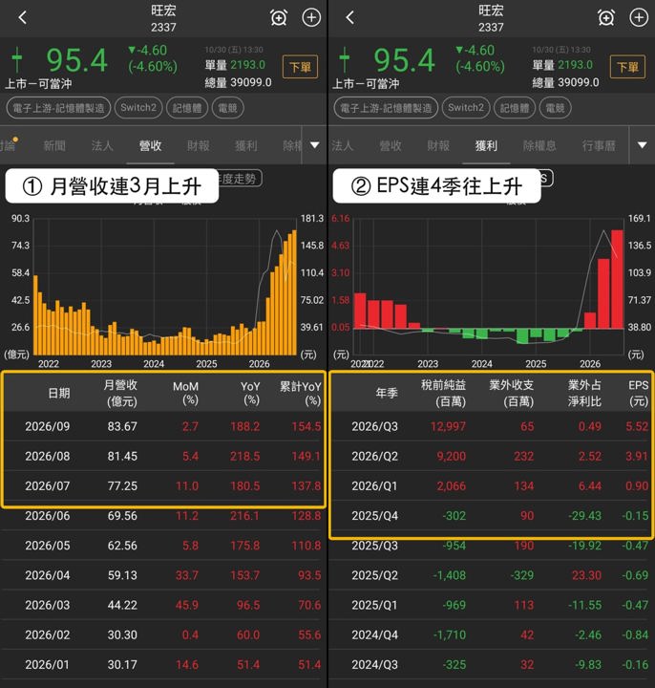Open Switch2 tag in right panel
The width and height of the screenshot is (655, 688).
466,108
